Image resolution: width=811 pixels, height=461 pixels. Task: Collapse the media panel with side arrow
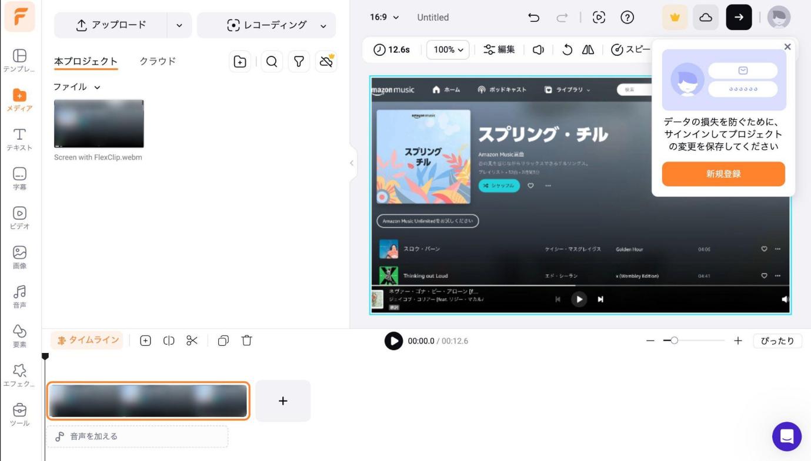[352, 163]
